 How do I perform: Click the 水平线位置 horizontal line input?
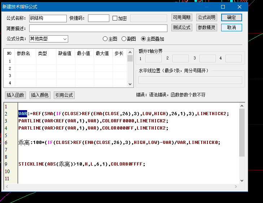coord(190,80)
